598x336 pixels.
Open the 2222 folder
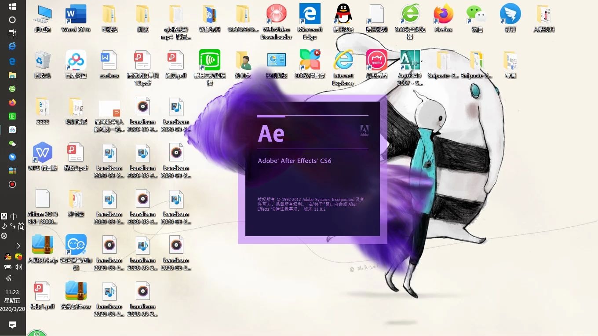pyautogui.click(x=43, y=111)
